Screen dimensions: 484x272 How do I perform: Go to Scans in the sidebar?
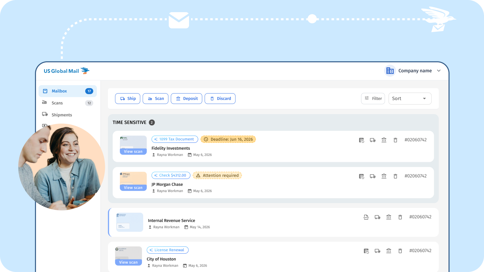point(68,103)
